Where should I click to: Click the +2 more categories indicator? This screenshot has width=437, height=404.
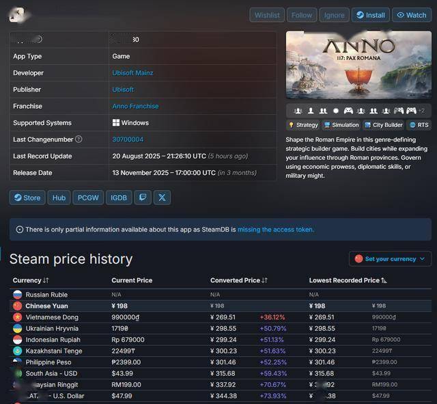point(422,111)
